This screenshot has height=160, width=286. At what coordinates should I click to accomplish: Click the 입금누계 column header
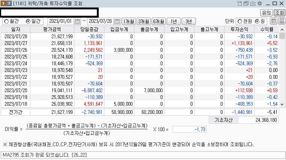119,30
